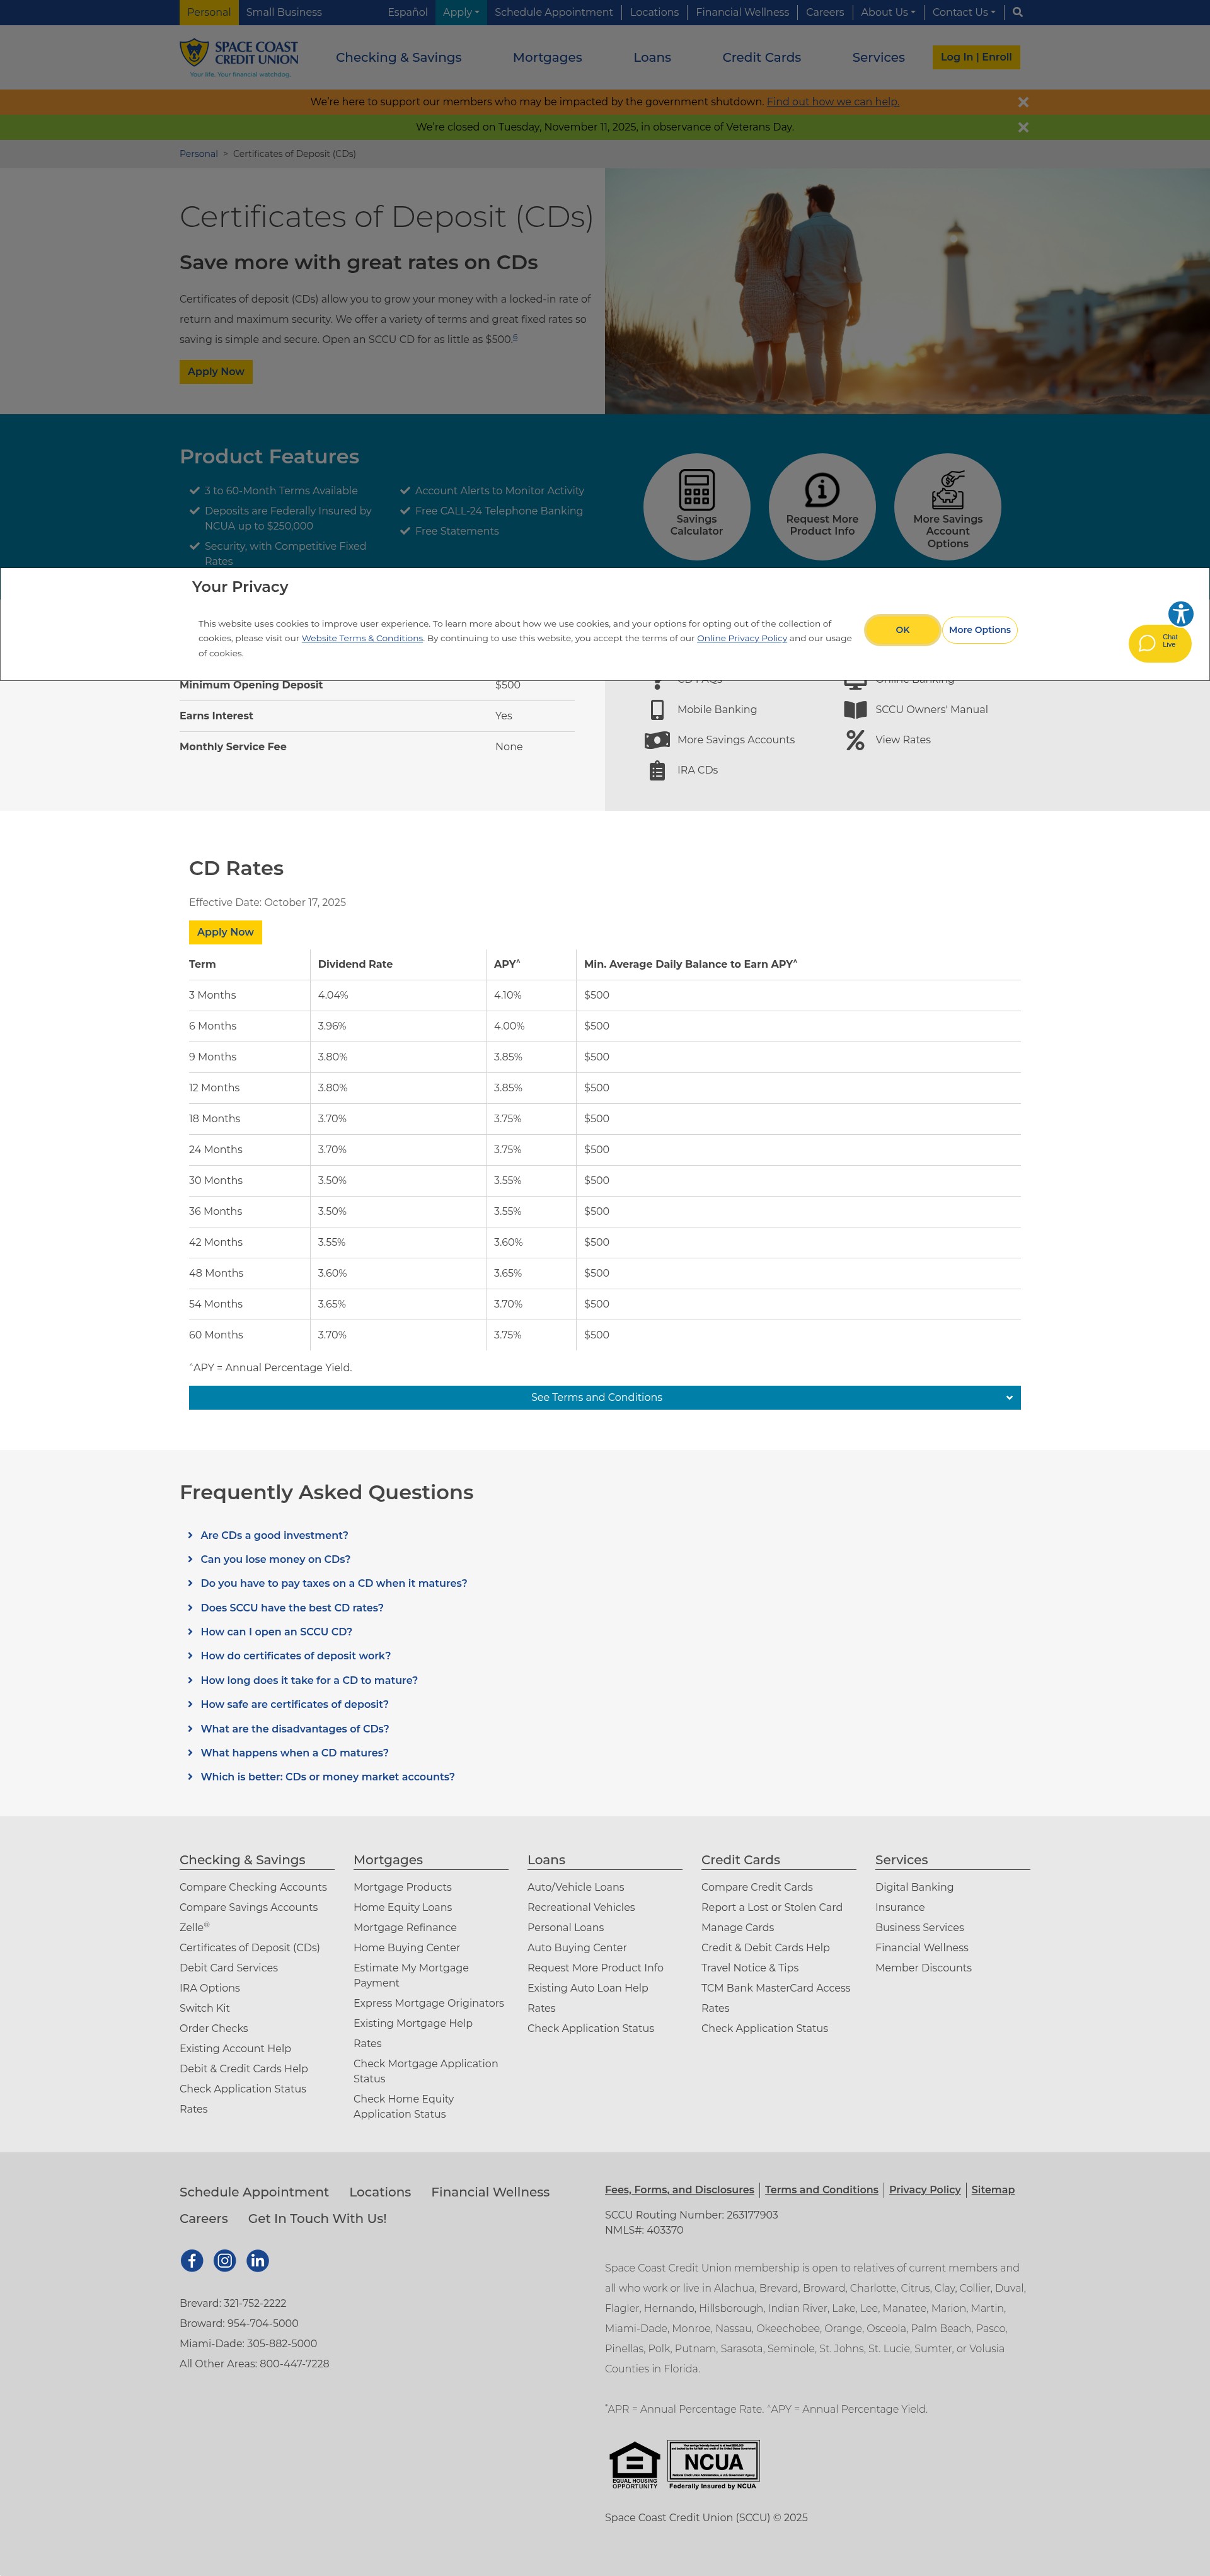Open Fees, Forms, and Disclosures link
Viewport: 1210px width, 2576px height.
[x=679, y=2189]
